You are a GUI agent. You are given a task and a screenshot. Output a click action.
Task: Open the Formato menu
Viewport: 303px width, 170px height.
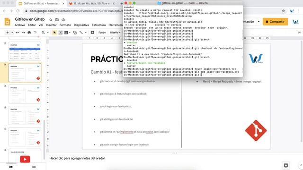point(65,25)
